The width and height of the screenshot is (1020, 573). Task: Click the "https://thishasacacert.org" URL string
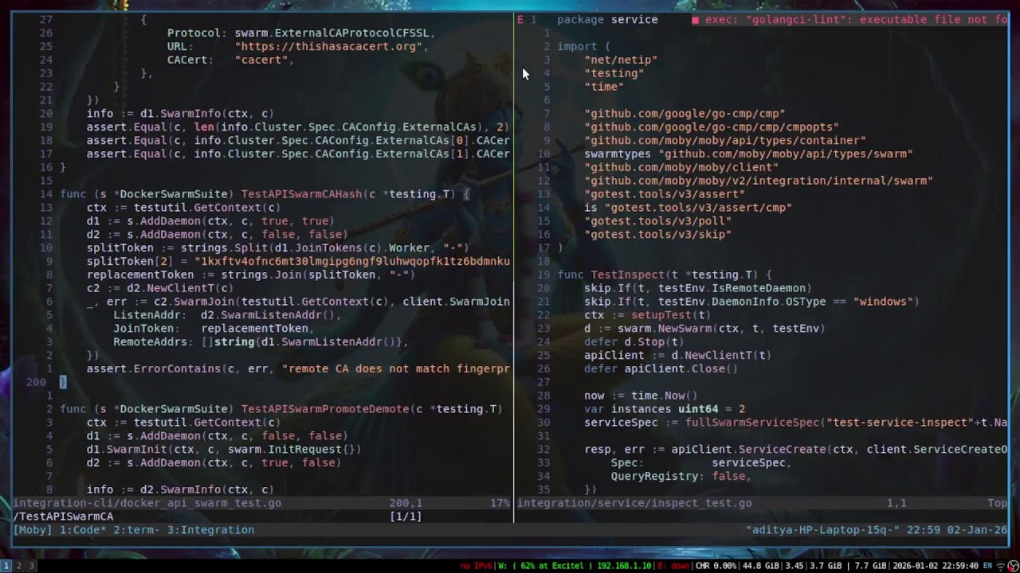[327, 46]
